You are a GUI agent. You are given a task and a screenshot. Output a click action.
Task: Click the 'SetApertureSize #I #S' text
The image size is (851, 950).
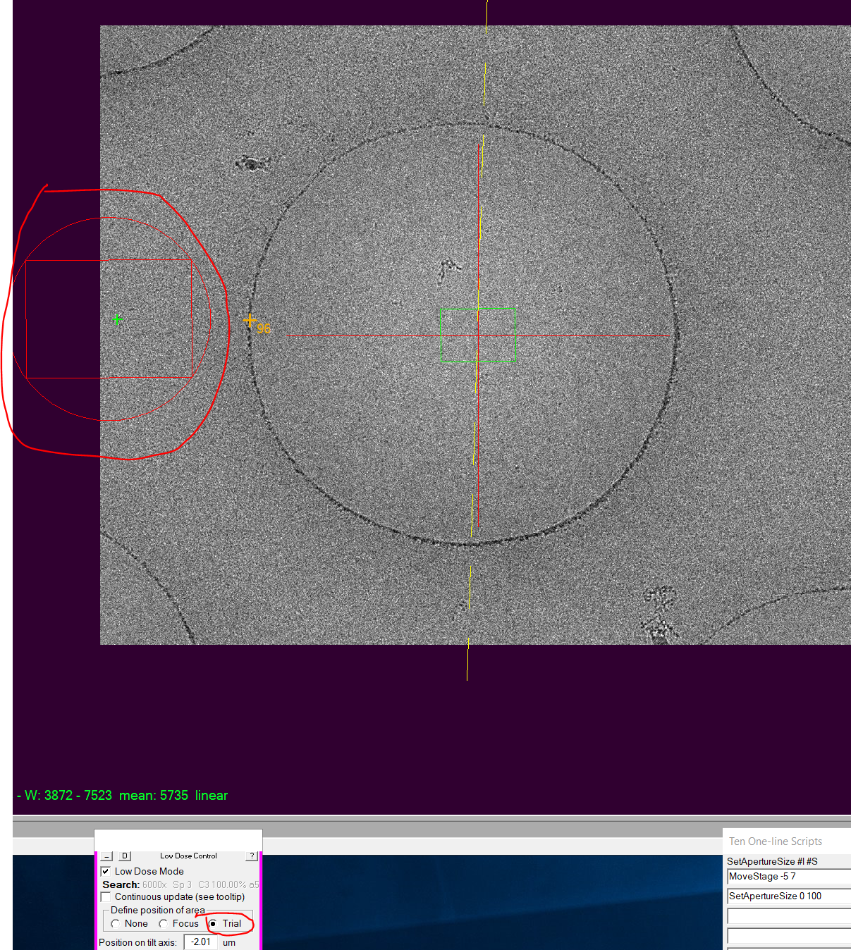772,861
